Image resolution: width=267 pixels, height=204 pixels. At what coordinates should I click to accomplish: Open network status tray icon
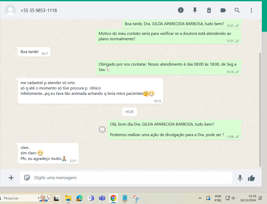pyautogui.click(x=227, y=198)
